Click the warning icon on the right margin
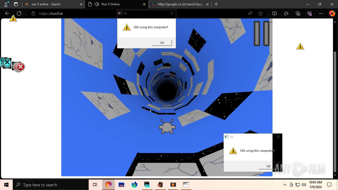The width and height of the screenshot is (338, 190). (x=300, y=46)
